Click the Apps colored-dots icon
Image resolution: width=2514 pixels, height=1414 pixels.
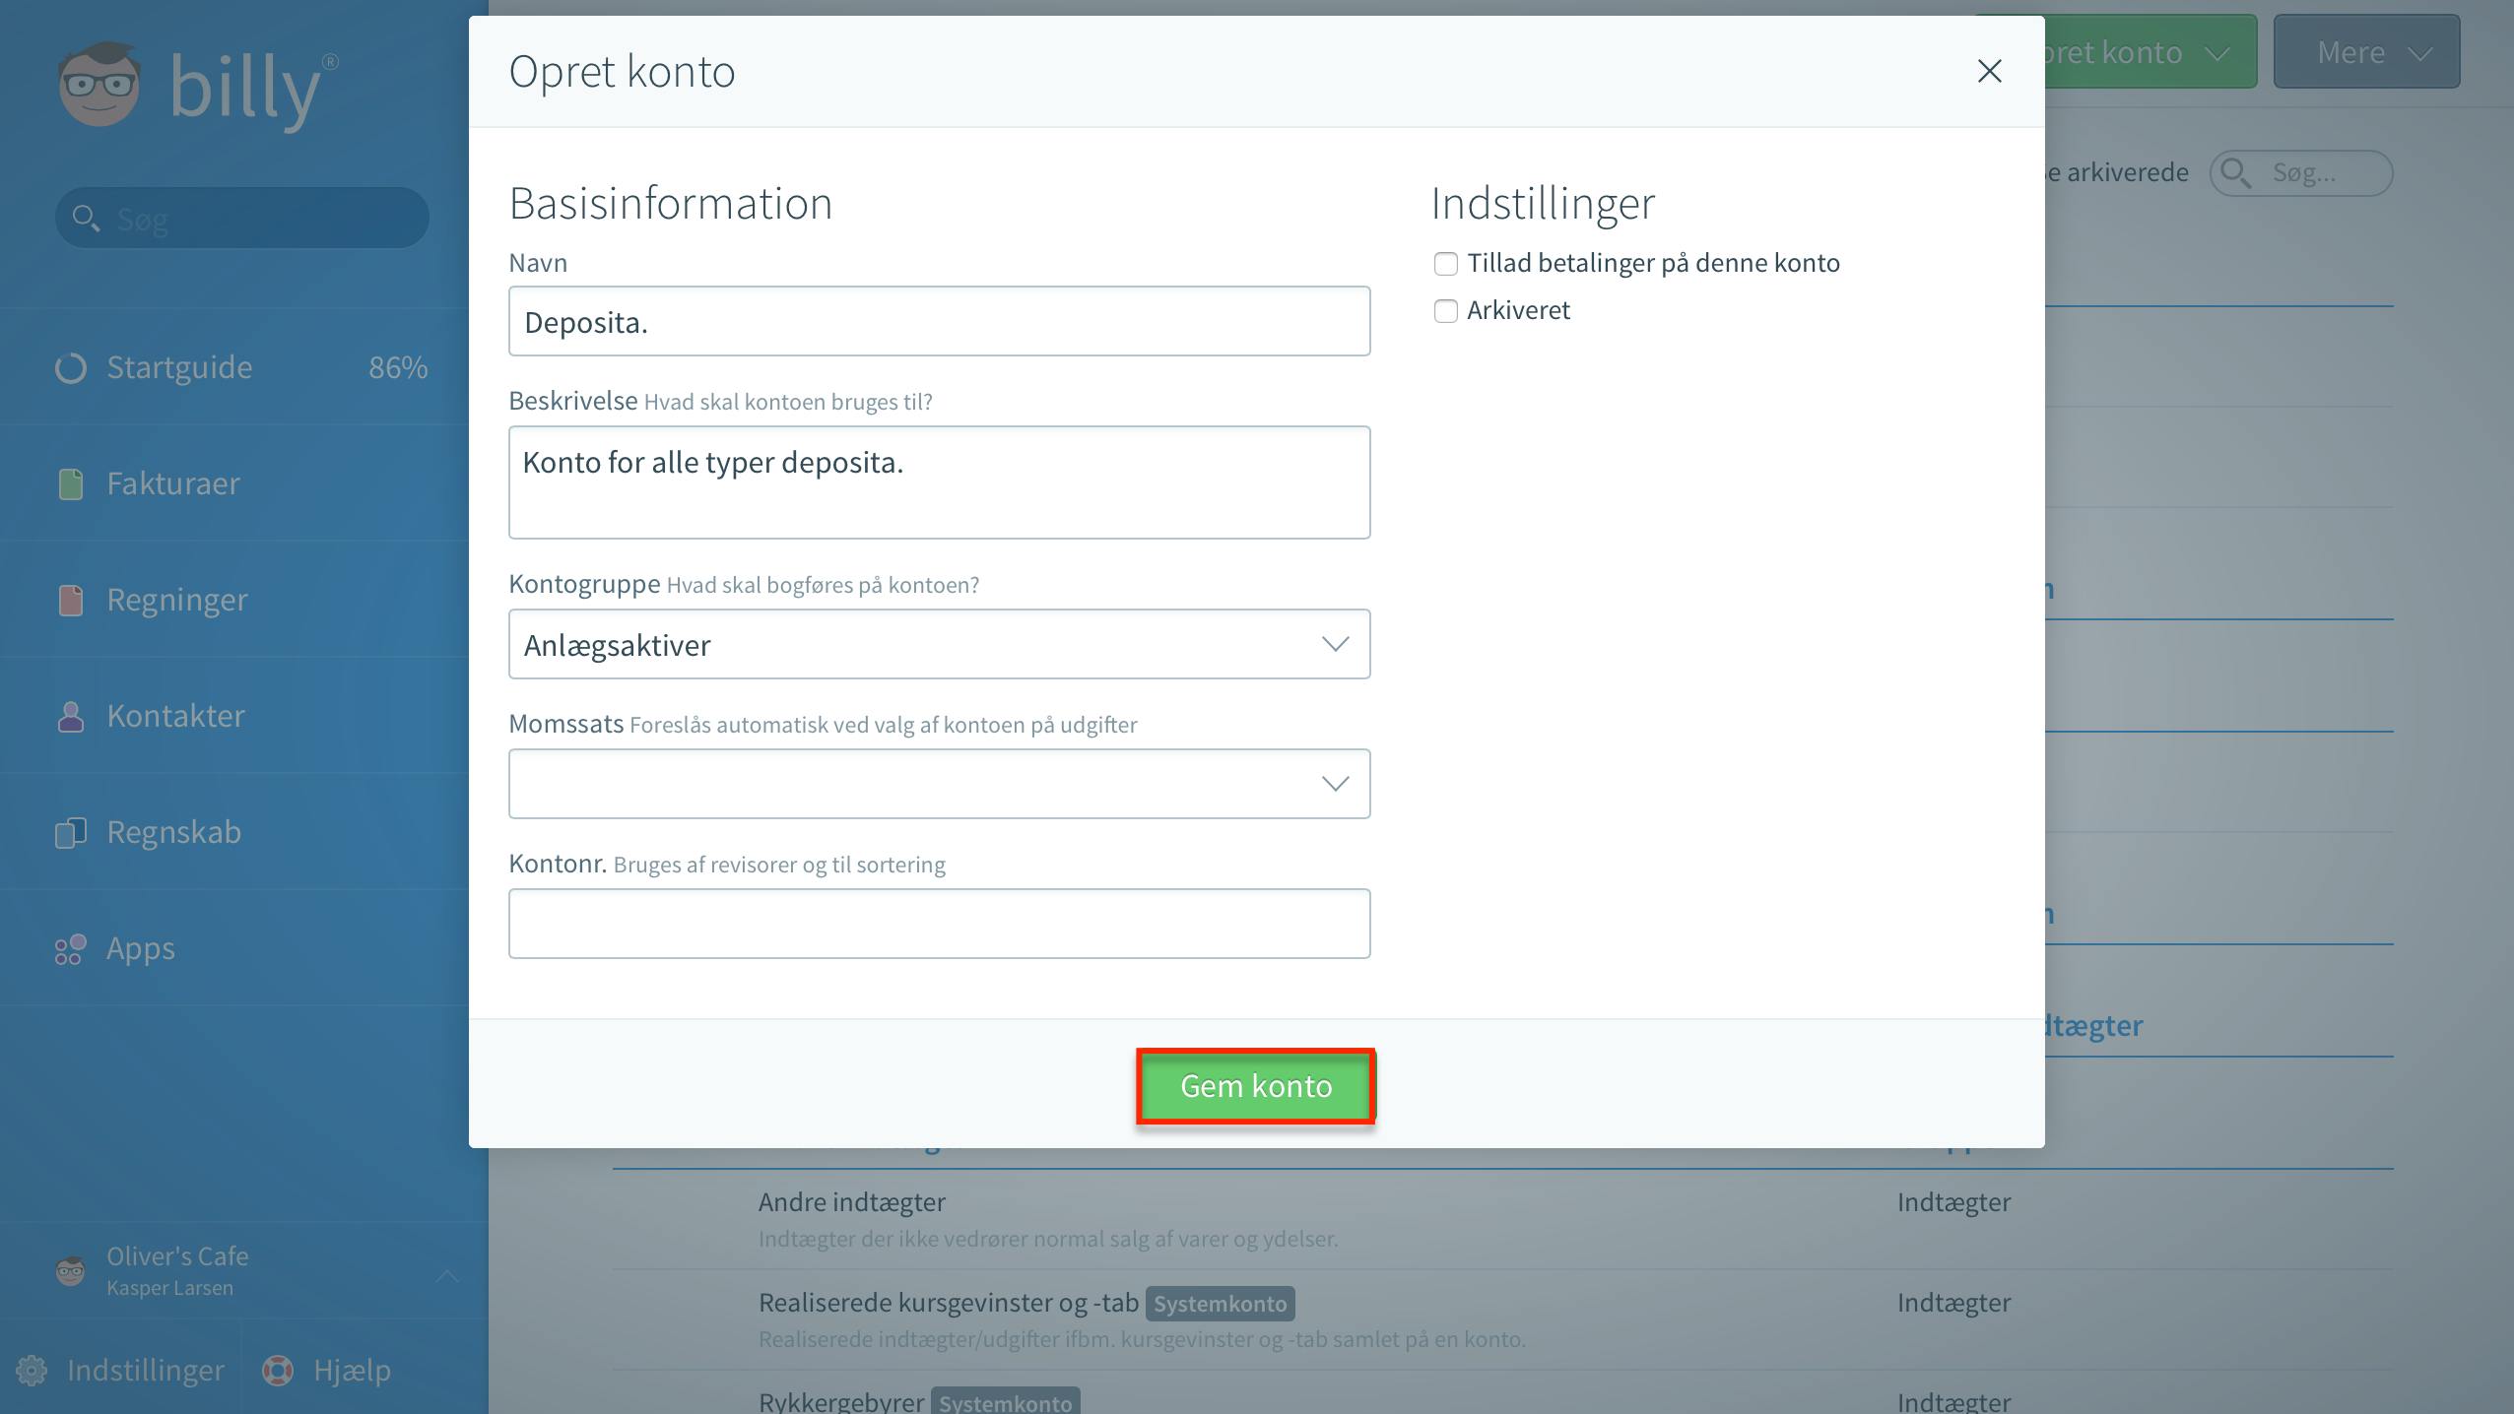71,948
